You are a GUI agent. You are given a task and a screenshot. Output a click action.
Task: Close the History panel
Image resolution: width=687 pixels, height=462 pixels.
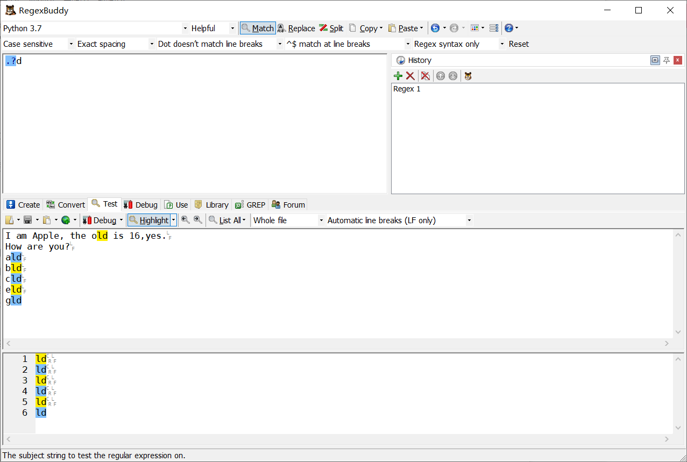(x=678, y=60)
